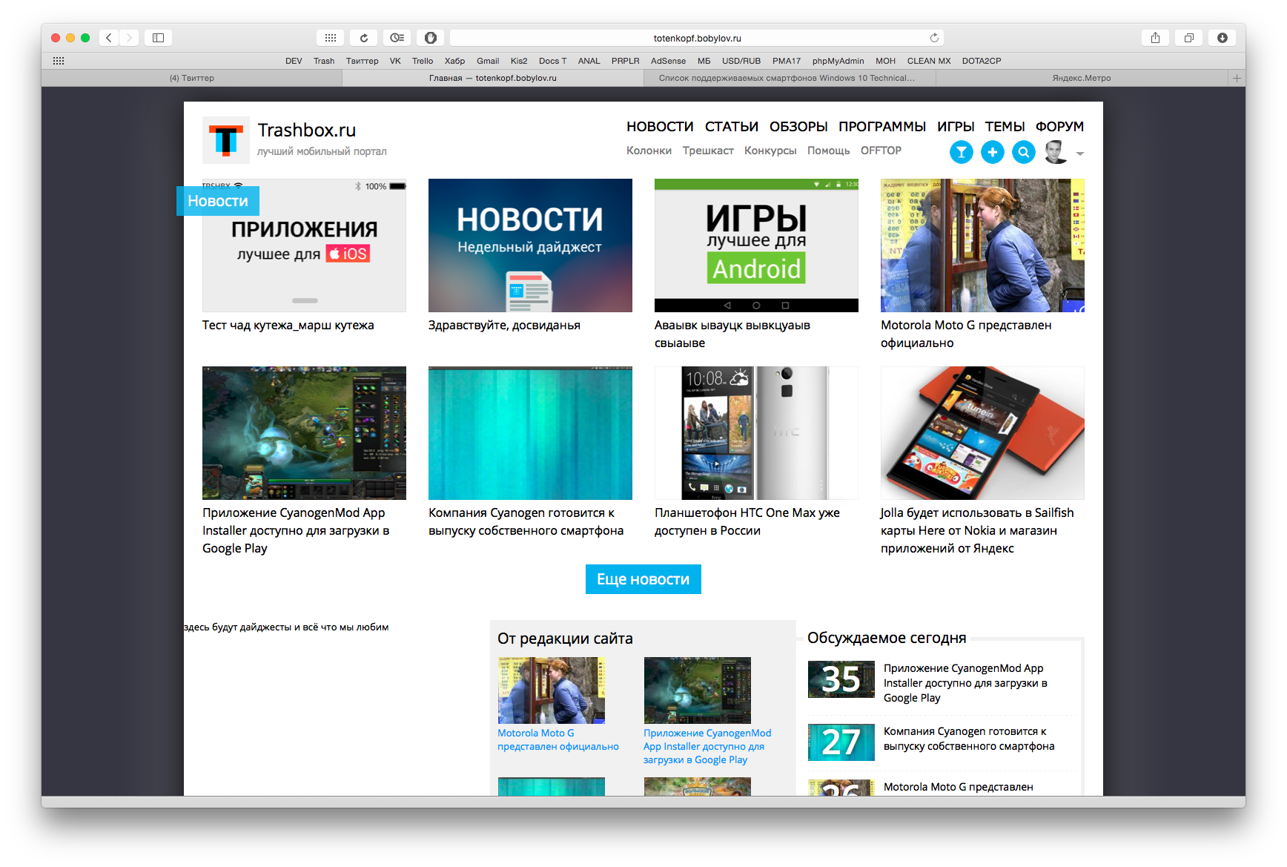The image size is (1287, 867).
Task: Open headline Тест чад кутежа_марш кутежа
Action: click(x=288, y=326)
